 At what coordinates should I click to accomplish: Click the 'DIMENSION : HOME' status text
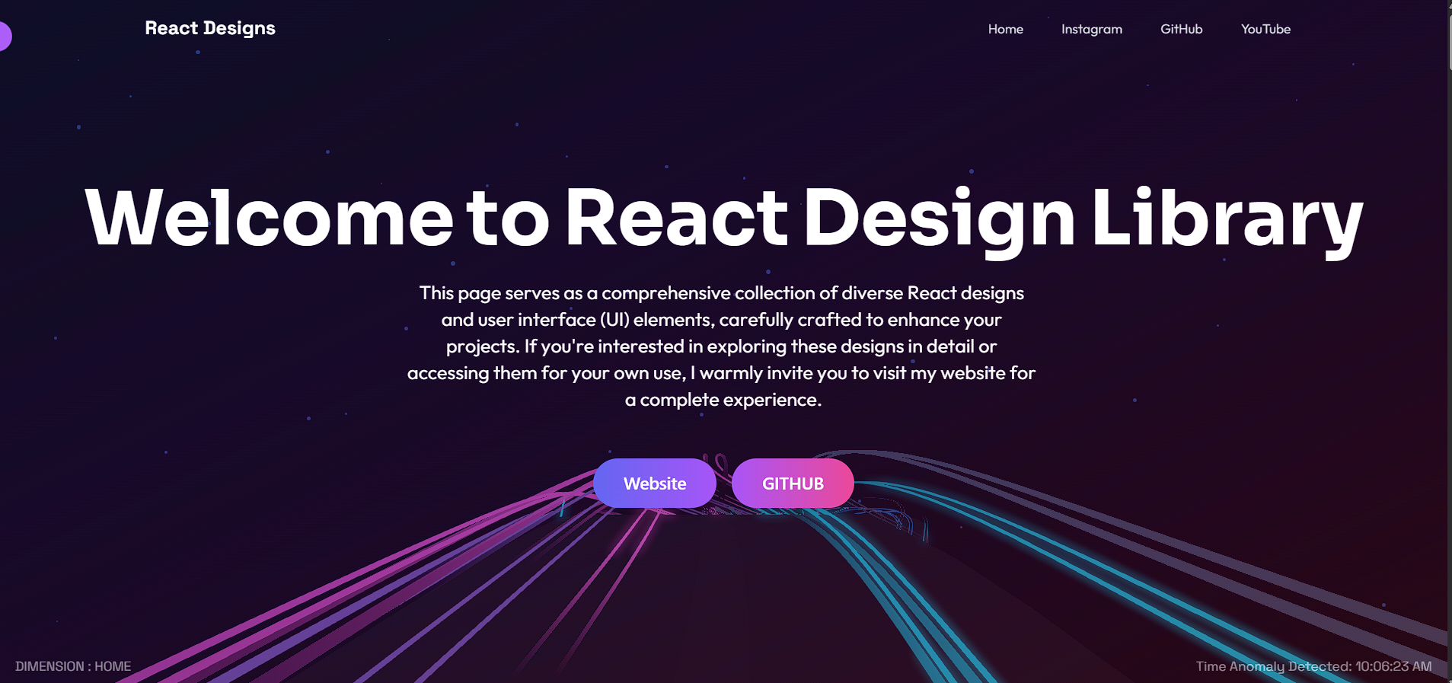(73, 666)
